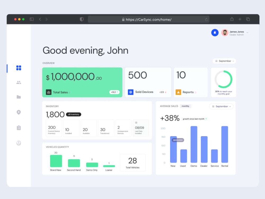Click the Reports info circle
The height and width of the screenshot is (199, 265).
point(196,92)
